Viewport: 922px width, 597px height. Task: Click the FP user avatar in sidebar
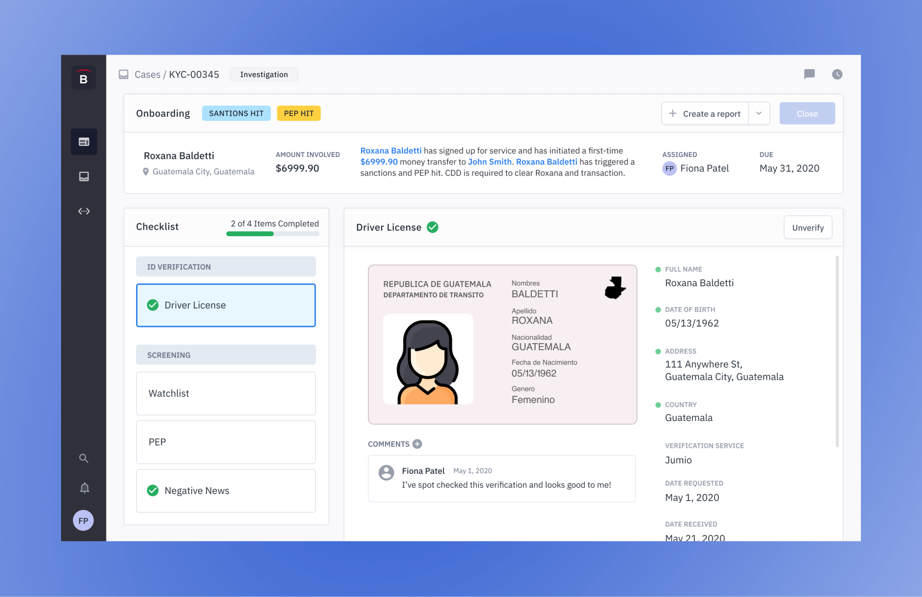(83, 521)
